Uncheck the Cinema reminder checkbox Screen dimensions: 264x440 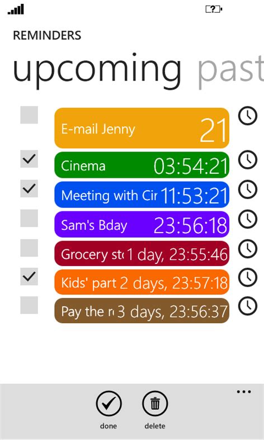(x=29, y=159)
